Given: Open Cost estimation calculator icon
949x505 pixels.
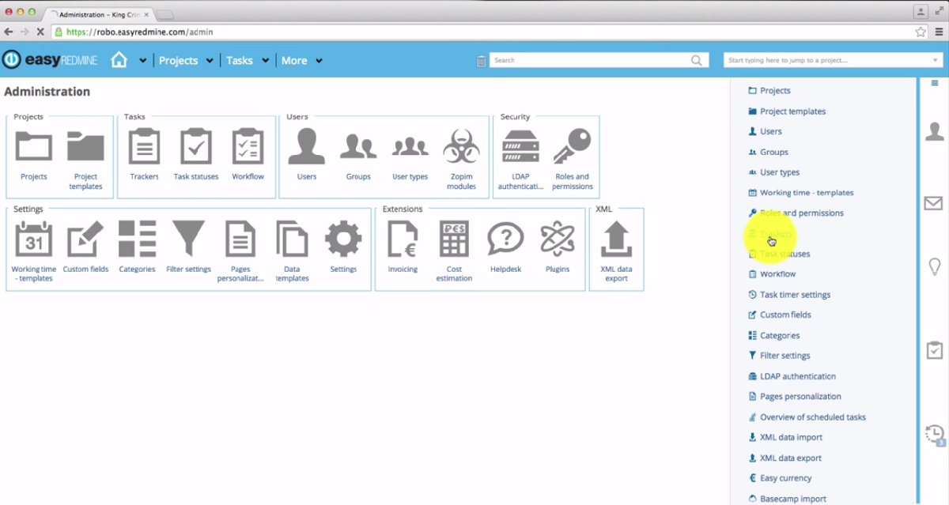Looking at the screenshot, I should [x=454, y=239].
